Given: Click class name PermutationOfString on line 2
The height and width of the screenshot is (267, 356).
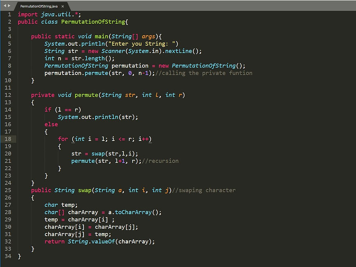Looking at the screenshot, I should pyautogui.click(x=93, y=22).
